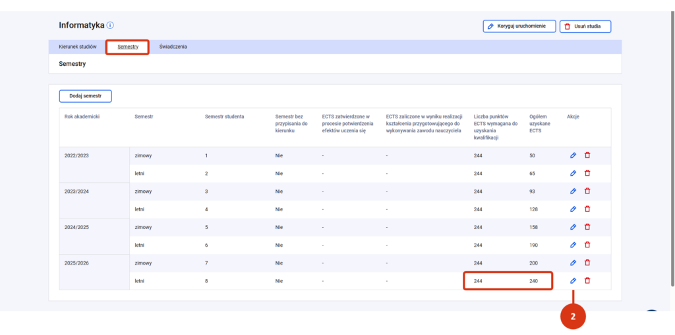Click the trash icon for semester 5
Screen dimensions: 675x335
point(587,226)
